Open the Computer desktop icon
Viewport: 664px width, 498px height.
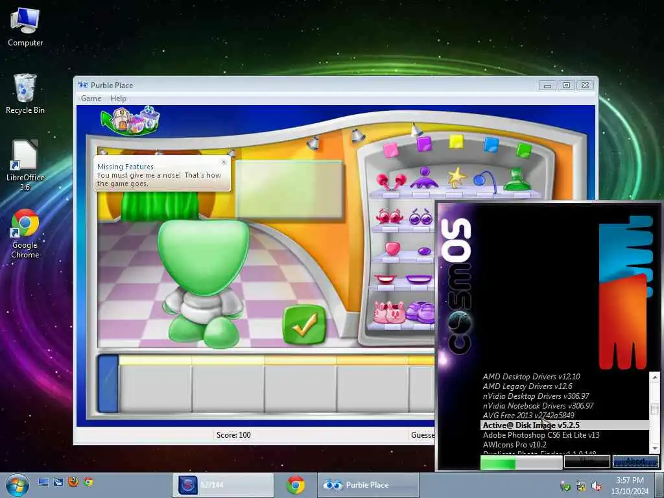[x=25, y=27]
